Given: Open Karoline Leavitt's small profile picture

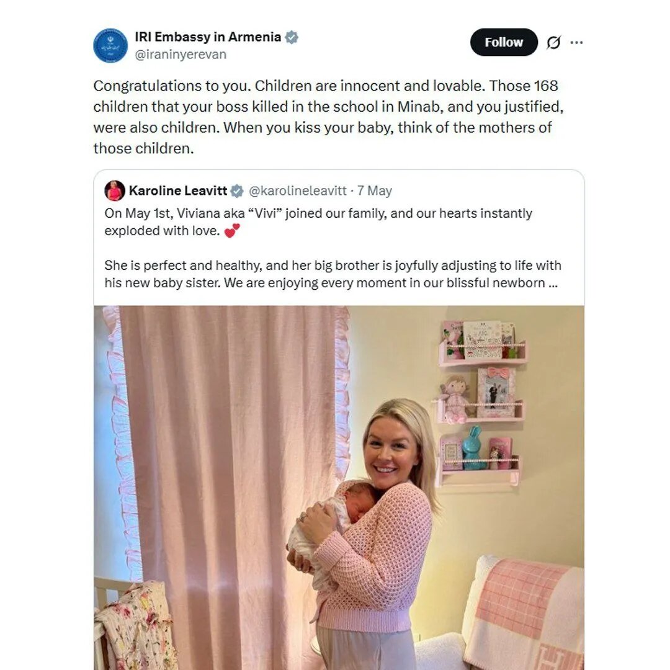Looking at the screenshot, I should (x=115, y=190).
